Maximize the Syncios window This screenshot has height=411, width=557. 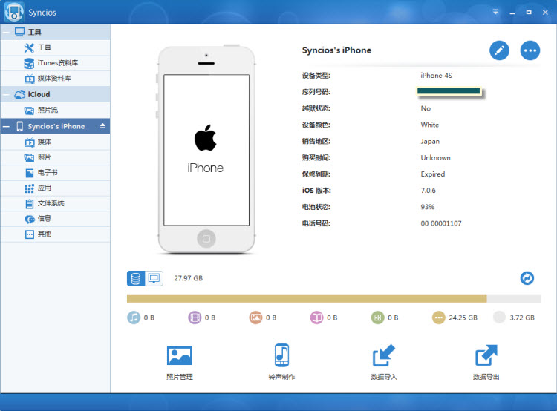529,12
